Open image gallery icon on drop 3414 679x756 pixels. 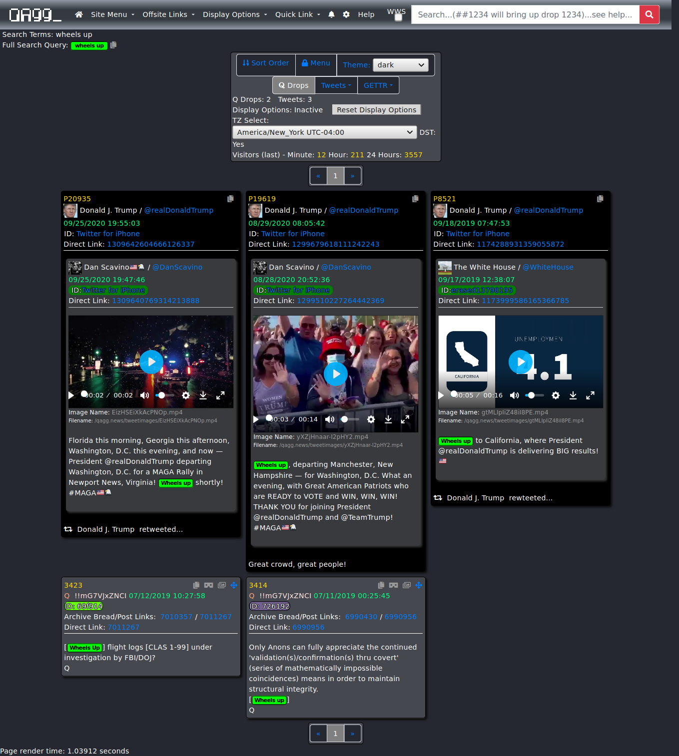pyautogui.click(x=407, y=585)
